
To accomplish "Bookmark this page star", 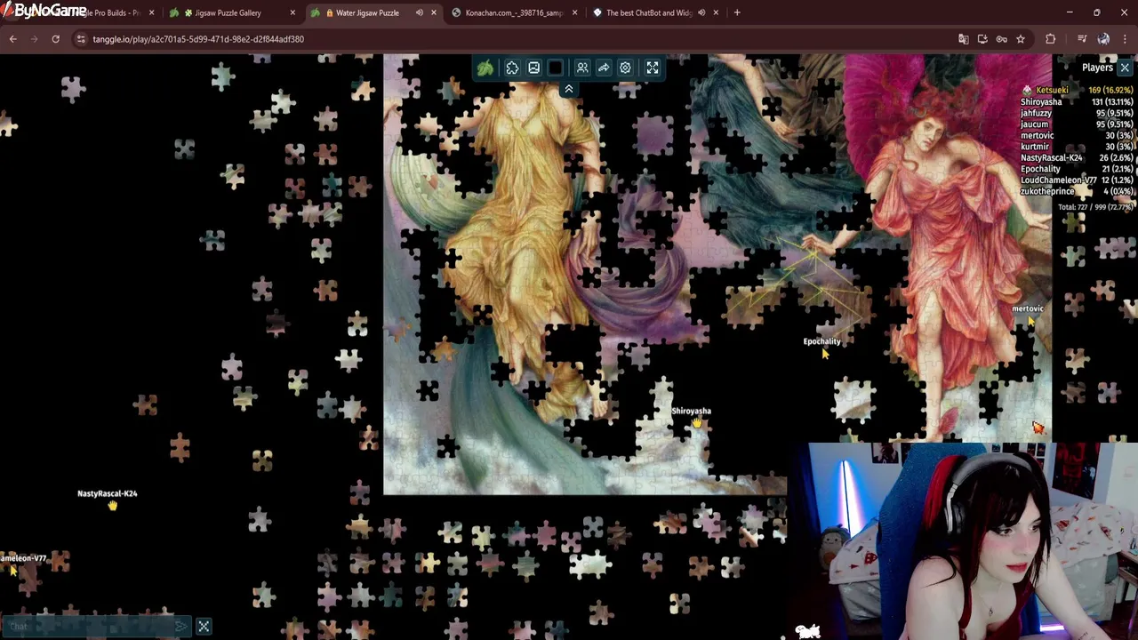I will pyautogui.click(x=1021, y=39).
